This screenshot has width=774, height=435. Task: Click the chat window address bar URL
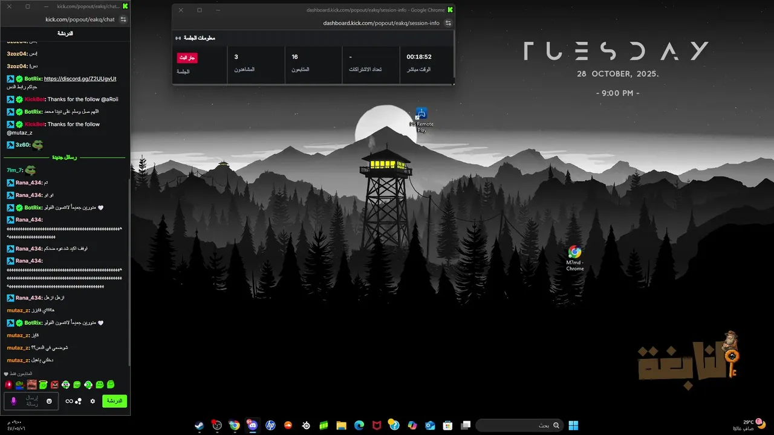[x=80, y=19]
